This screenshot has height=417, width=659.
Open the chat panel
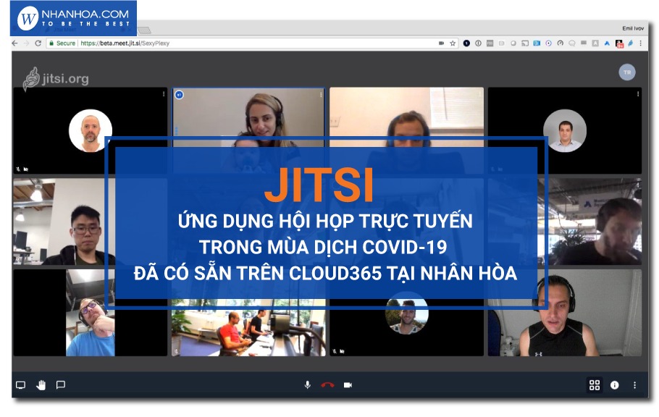61,385
